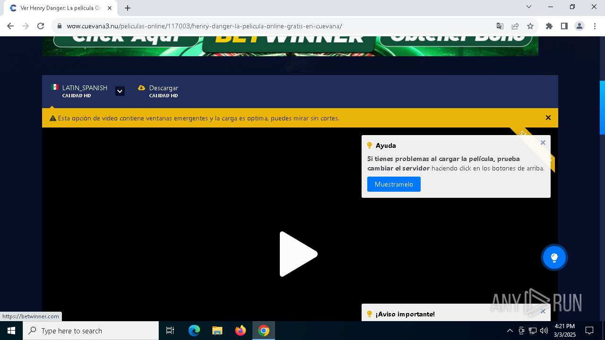Open the Extensions puzzle icon
605x340 pixels.
[x=549, y=26]
